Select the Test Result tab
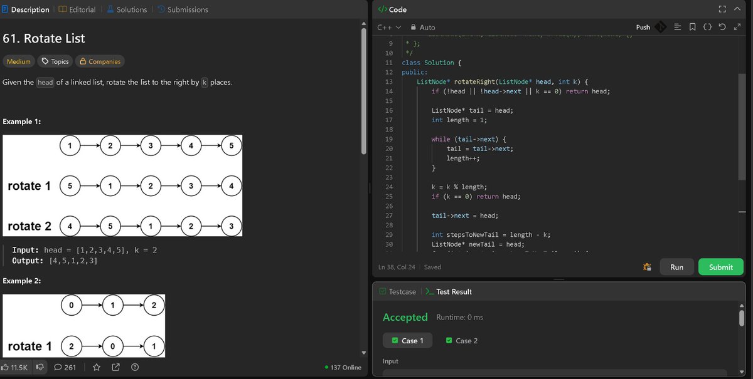This screenshot has width=753, height=379. [449, 291]
